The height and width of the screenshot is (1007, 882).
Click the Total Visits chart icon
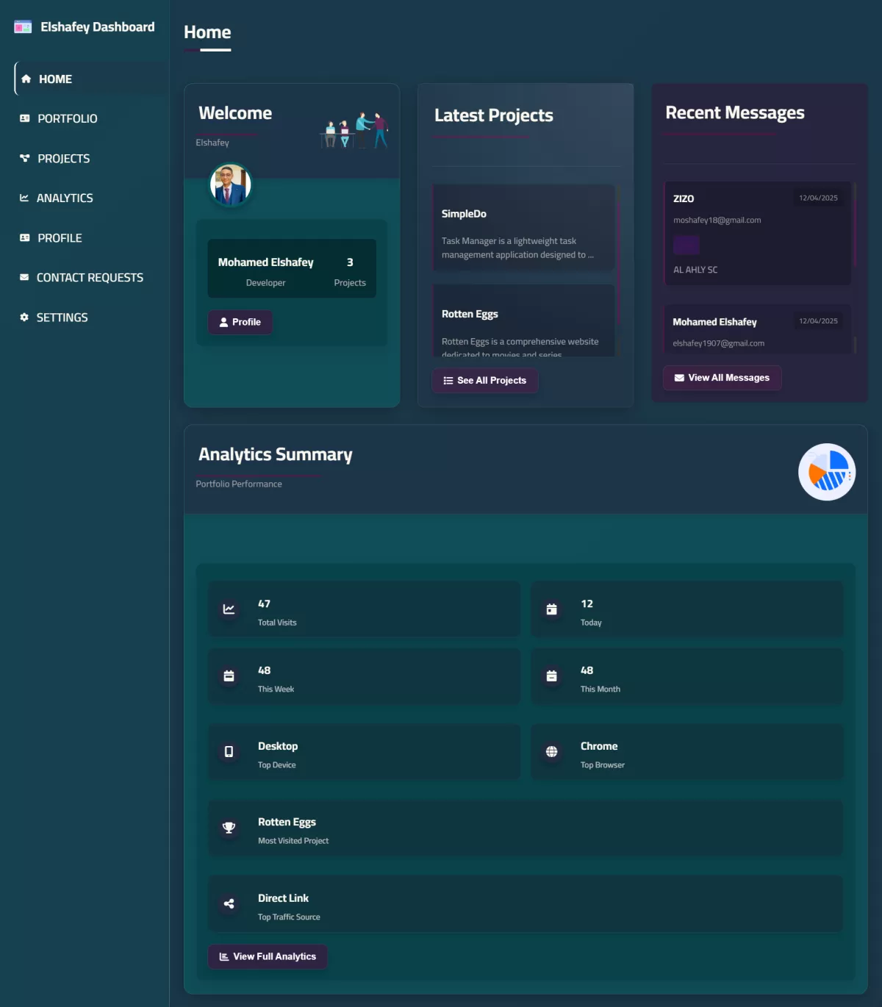(x=229, y=609)
